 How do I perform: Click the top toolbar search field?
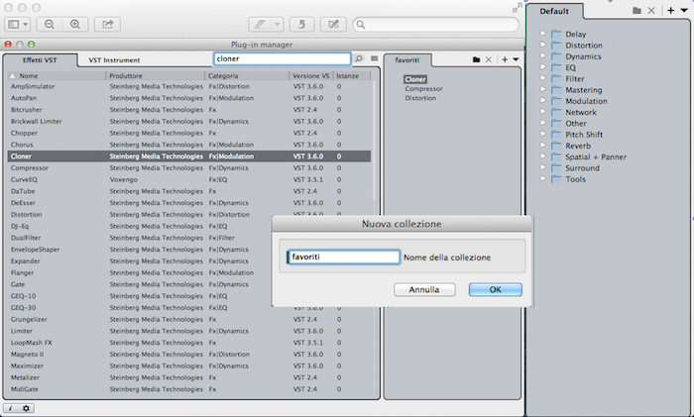[435, 25]
